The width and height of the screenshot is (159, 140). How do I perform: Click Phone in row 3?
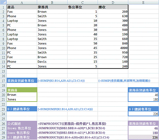point(22,16)
